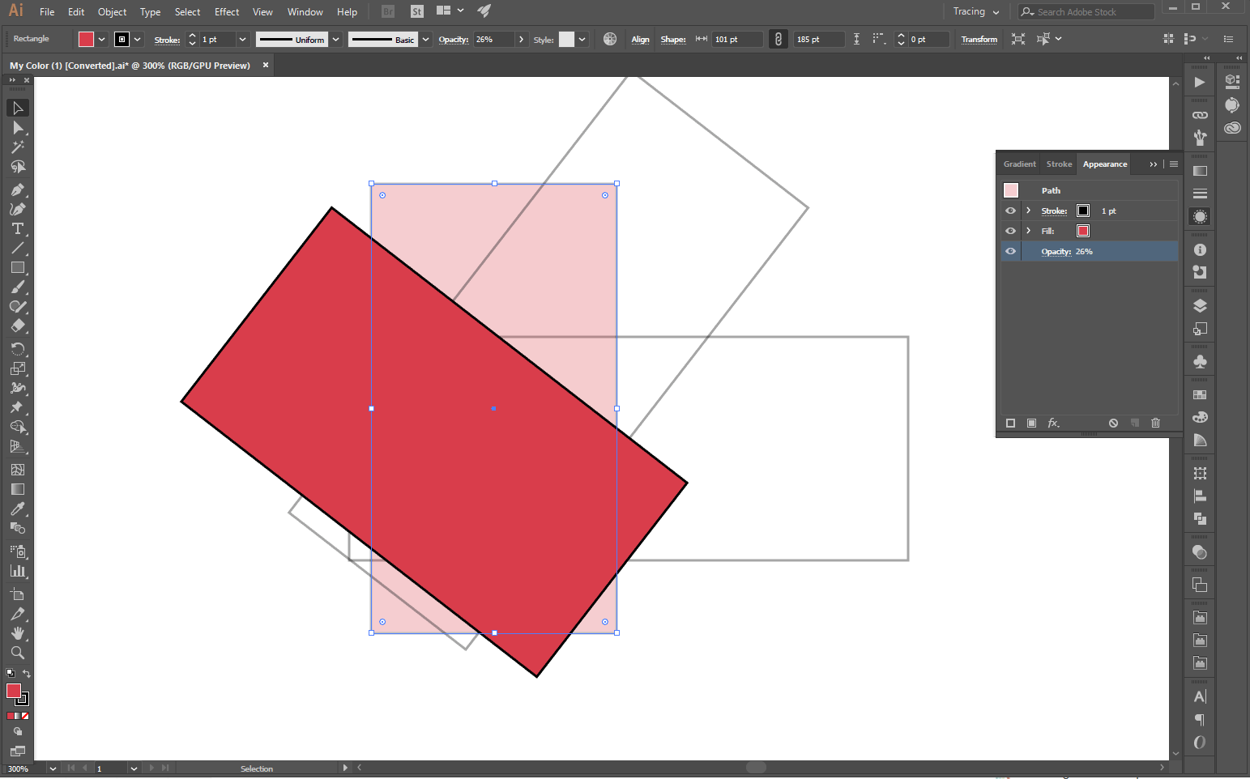The height and width of the screenshot is (779, 1250).
Task: Set paint mode to None
Action: [25, 716]
